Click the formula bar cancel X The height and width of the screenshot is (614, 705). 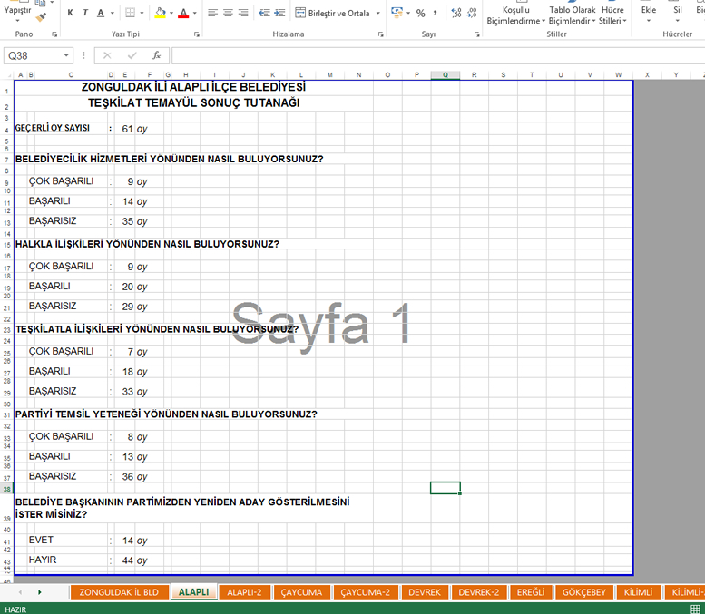(107, 55)
